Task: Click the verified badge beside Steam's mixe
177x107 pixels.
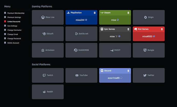Action: [118, 20]
